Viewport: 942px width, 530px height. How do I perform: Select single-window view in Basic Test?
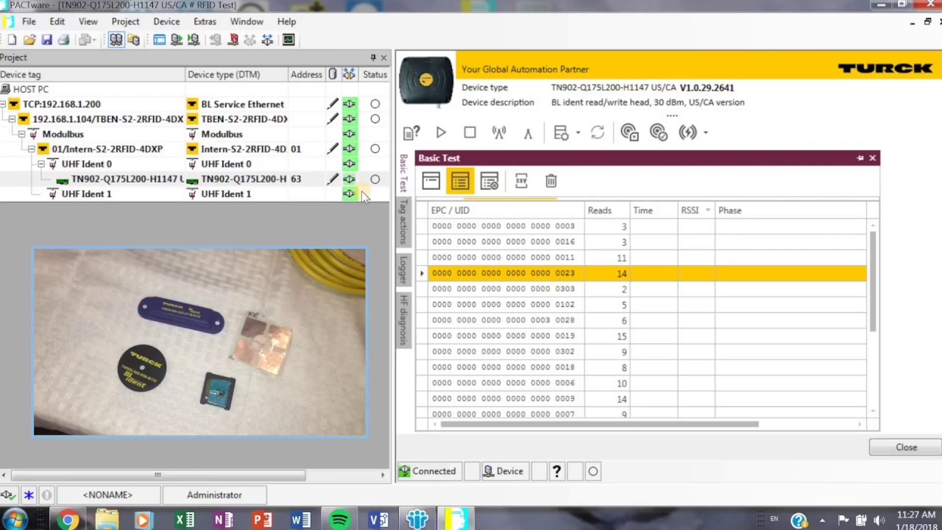[431, 181]
